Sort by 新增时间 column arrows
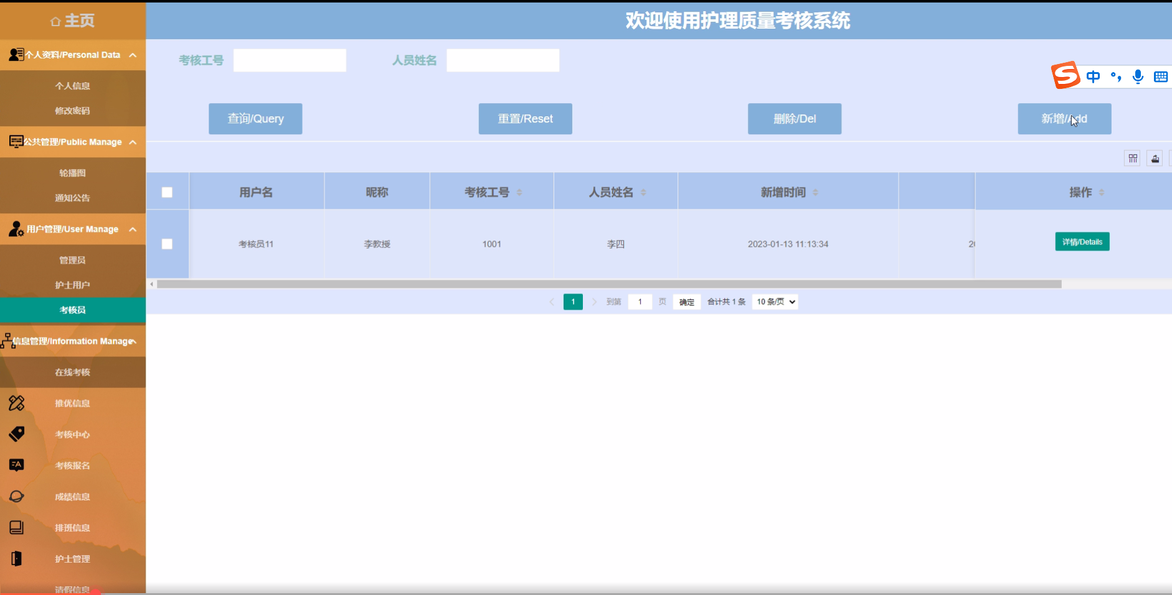This screenshot has width=1172, height=595. point(815,193)
